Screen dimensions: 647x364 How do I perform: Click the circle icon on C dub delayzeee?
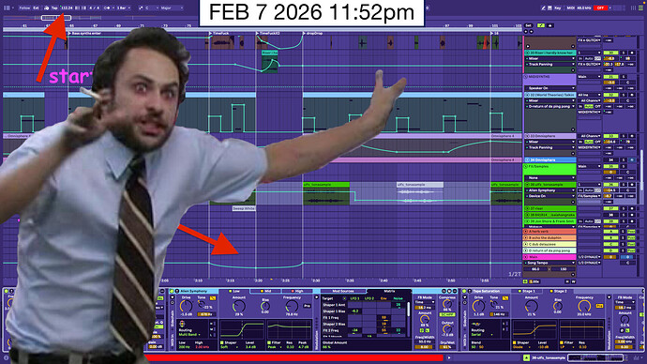point(526,244)
